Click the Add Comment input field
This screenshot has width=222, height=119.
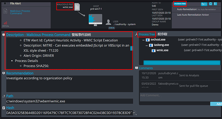point(181,97)
